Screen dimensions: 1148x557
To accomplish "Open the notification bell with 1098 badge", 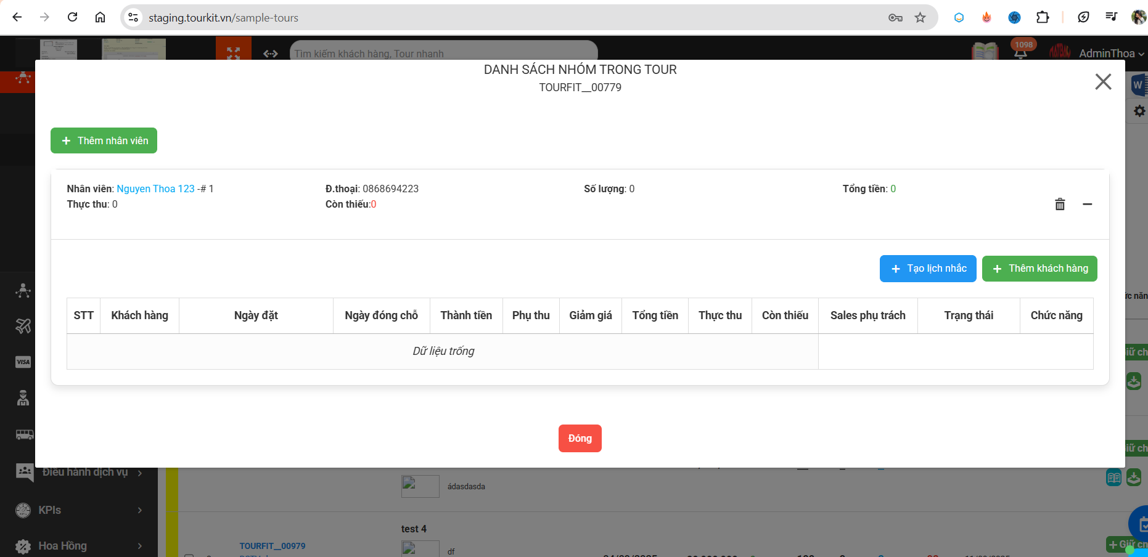I will 1020,53.
